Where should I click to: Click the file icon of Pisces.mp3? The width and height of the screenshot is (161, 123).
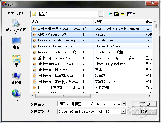34,34
